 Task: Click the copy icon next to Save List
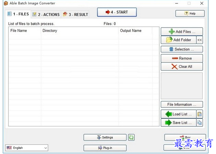(x=200, y=123)
